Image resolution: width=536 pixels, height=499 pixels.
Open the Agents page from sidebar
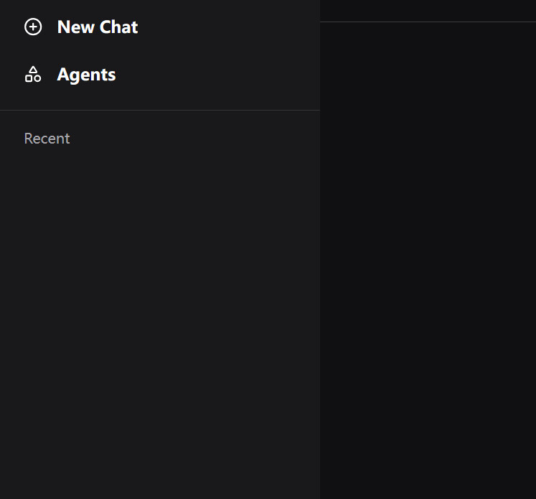(x=86, y=75)
